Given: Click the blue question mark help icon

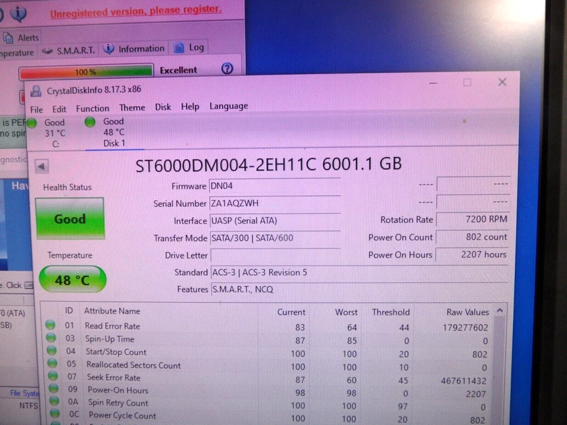Looking at the screenshot, I should (227, 69).
